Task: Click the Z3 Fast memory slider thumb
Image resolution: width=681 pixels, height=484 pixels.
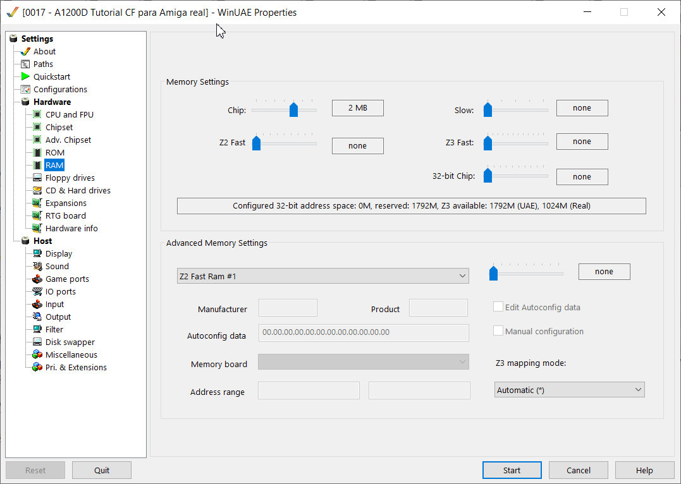Action: coord(488,143)
